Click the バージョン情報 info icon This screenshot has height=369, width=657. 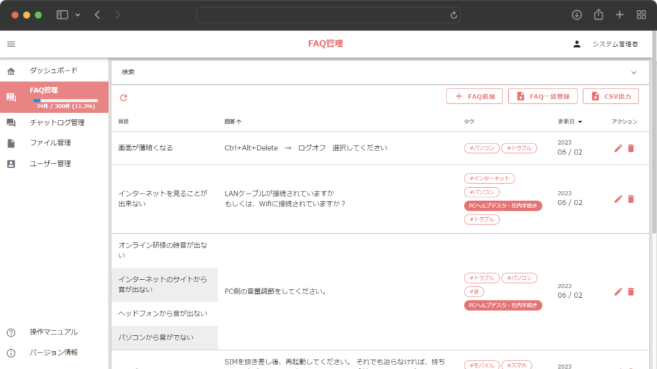tap(12, 352)
